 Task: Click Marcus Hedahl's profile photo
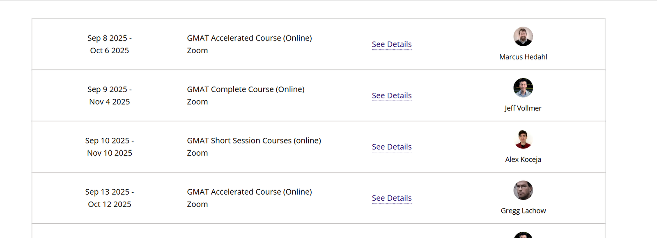click(x=523, y=37)
